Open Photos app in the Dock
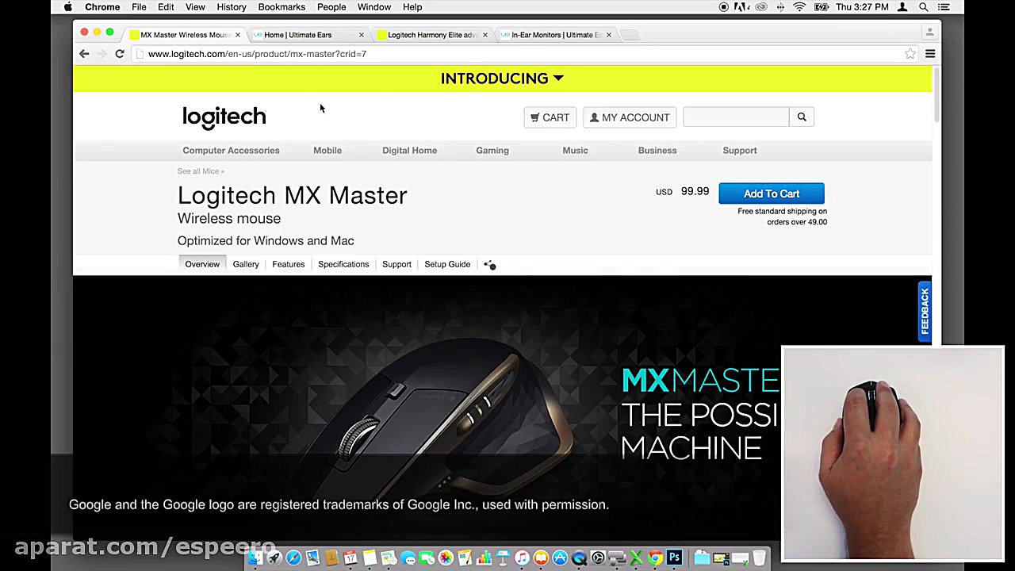 coord(446,558)
